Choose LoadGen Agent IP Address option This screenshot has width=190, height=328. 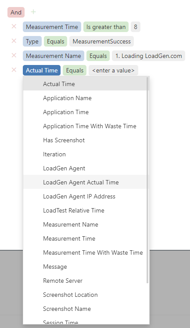point(86,196)
